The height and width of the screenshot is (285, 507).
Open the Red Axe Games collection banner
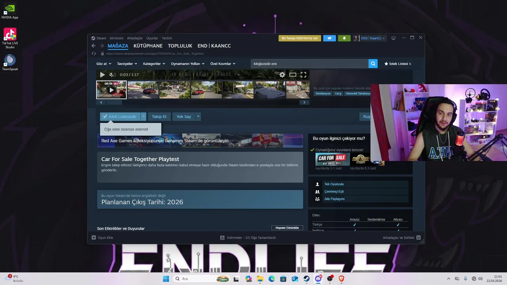pos(200,141)
